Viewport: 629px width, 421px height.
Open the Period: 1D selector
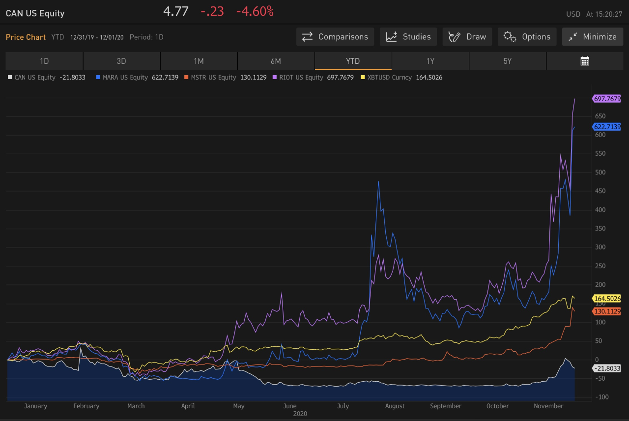(x=146, y=37)
